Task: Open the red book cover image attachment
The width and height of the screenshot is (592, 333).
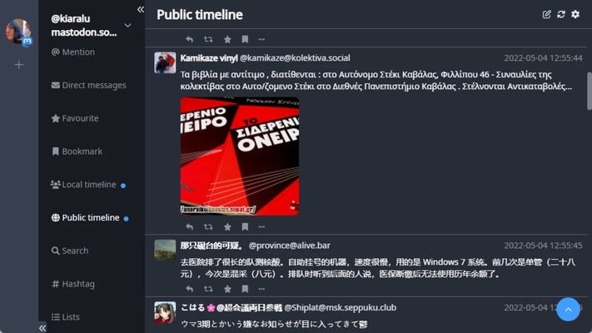Action: 240,157
